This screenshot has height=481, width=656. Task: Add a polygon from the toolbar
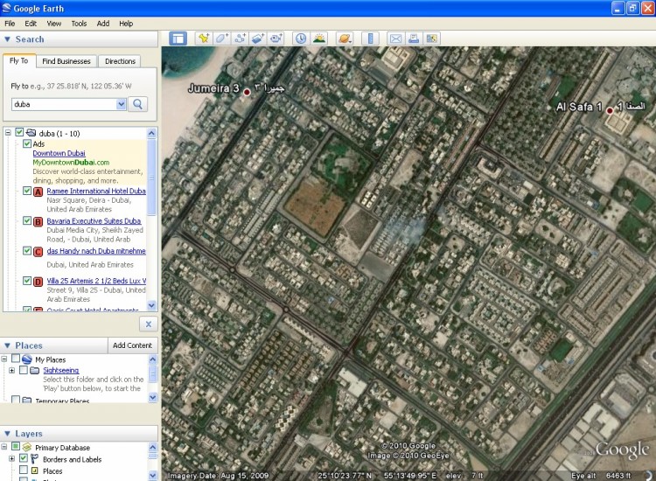click(222, 38)
